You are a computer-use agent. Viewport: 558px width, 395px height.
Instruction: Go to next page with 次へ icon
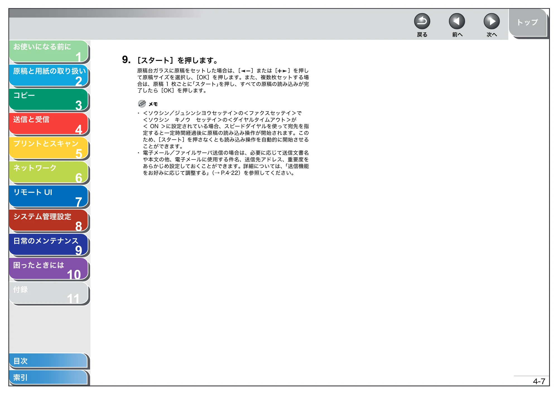click(491, 22)
